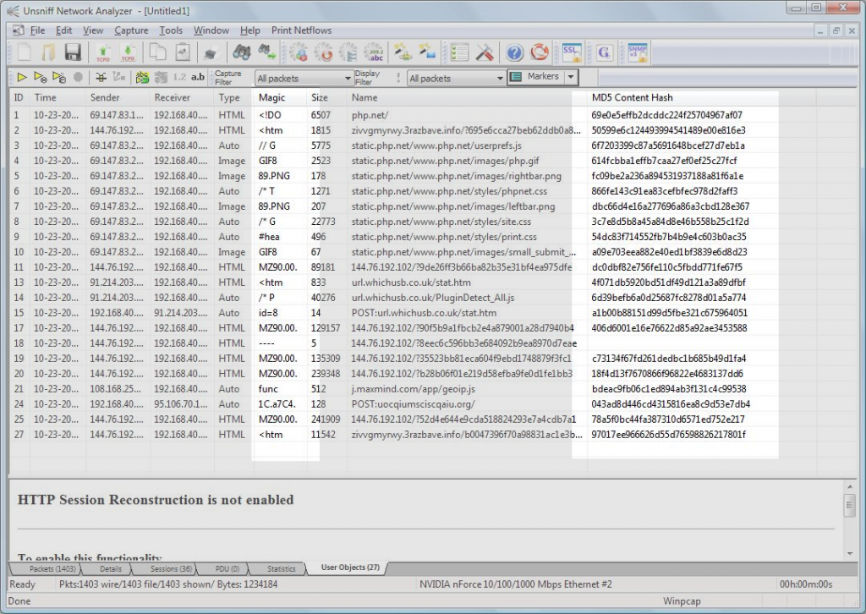Click the crossed tools settings icon
This screenshot has height=614, width=866.
[x=485, y=52]
